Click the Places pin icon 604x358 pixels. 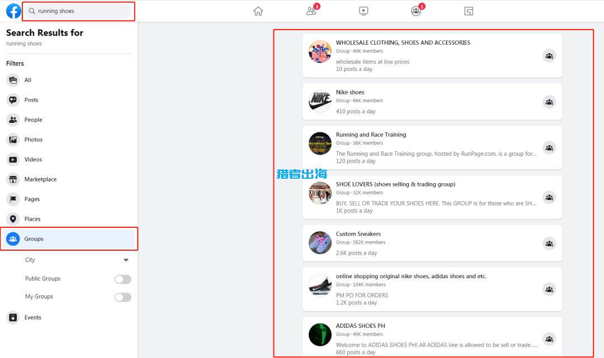tap(13, 219)
